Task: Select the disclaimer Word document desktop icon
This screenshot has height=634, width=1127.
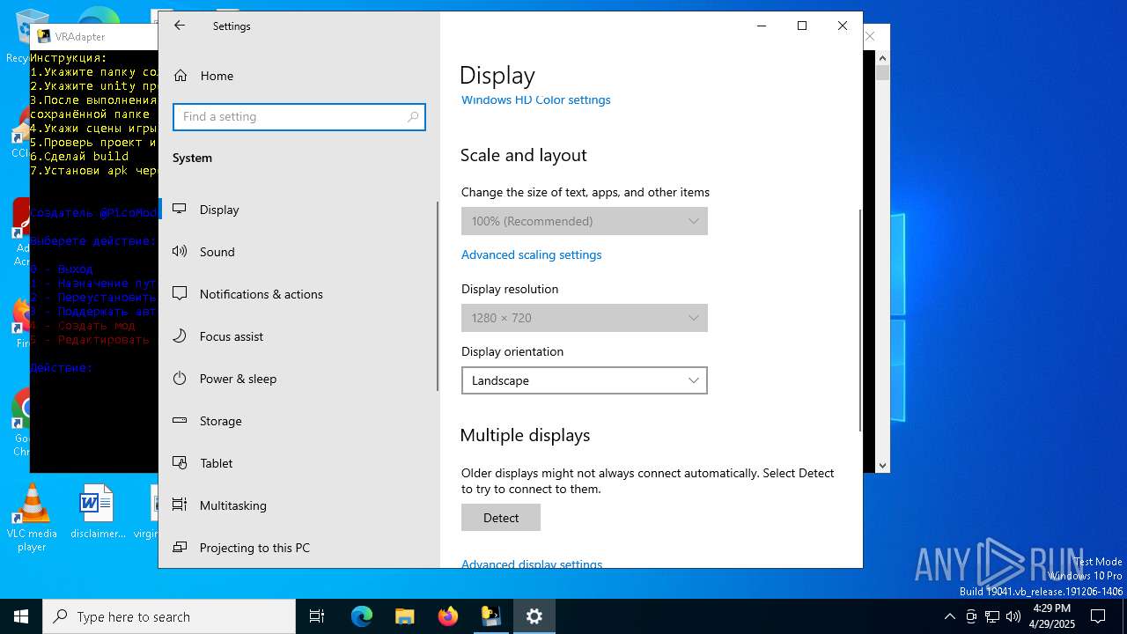Action: pos(97,512)
